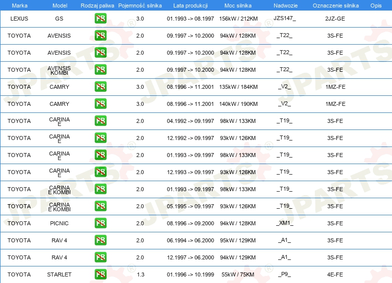
Task: Click the Model column header
Action: 60,6
